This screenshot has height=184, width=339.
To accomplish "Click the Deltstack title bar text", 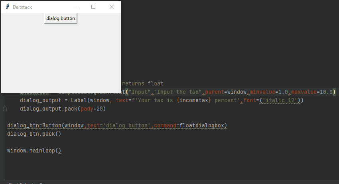I will tap(22, 7).
